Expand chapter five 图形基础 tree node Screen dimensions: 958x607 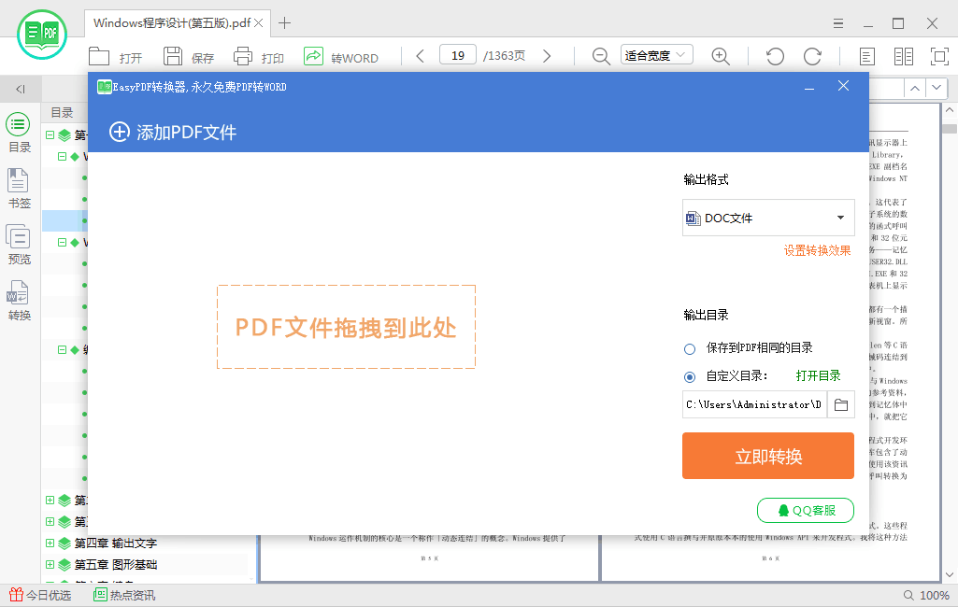click(50, 564)
